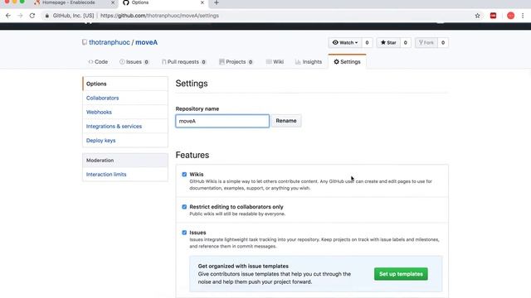Screen dimensions: 531x298
Task: Open the Pull requests tab
Action: [183, 62]
